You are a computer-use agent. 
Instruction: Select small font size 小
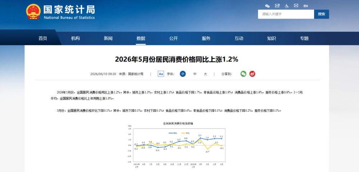(183, 74)
